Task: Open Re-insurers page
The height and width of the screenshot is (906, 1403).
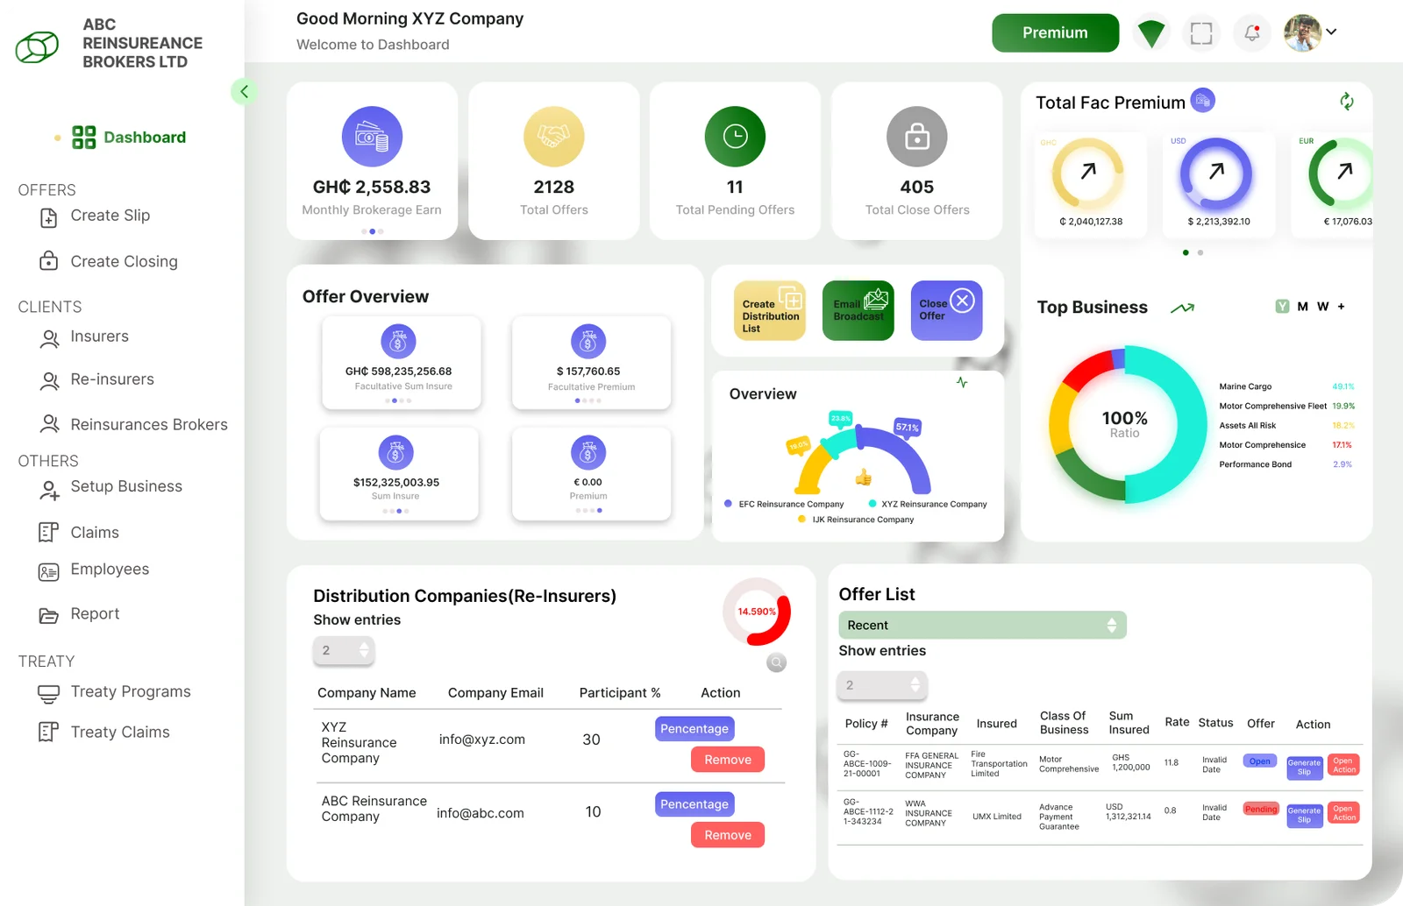Action: pos(96,380)
